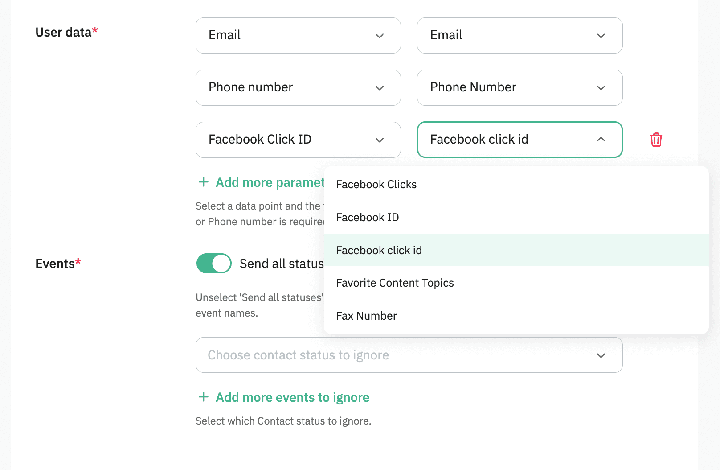This screenshot has height=470, width=720.
Task: Click chevron on Phone number data point dropdown
Action: coord(380,88)
